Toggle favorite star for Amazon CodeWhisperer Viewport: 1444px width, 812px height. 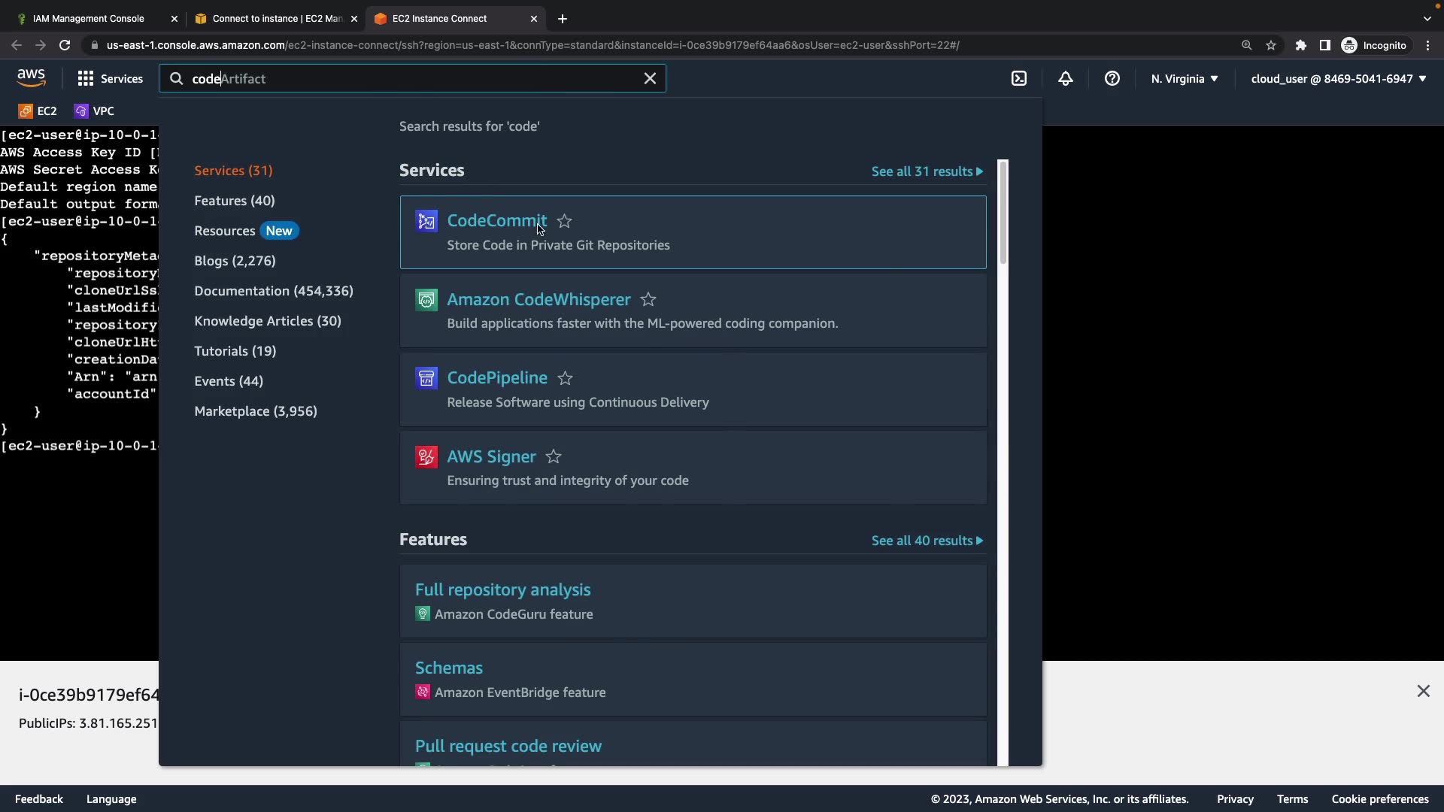(648, 300)
